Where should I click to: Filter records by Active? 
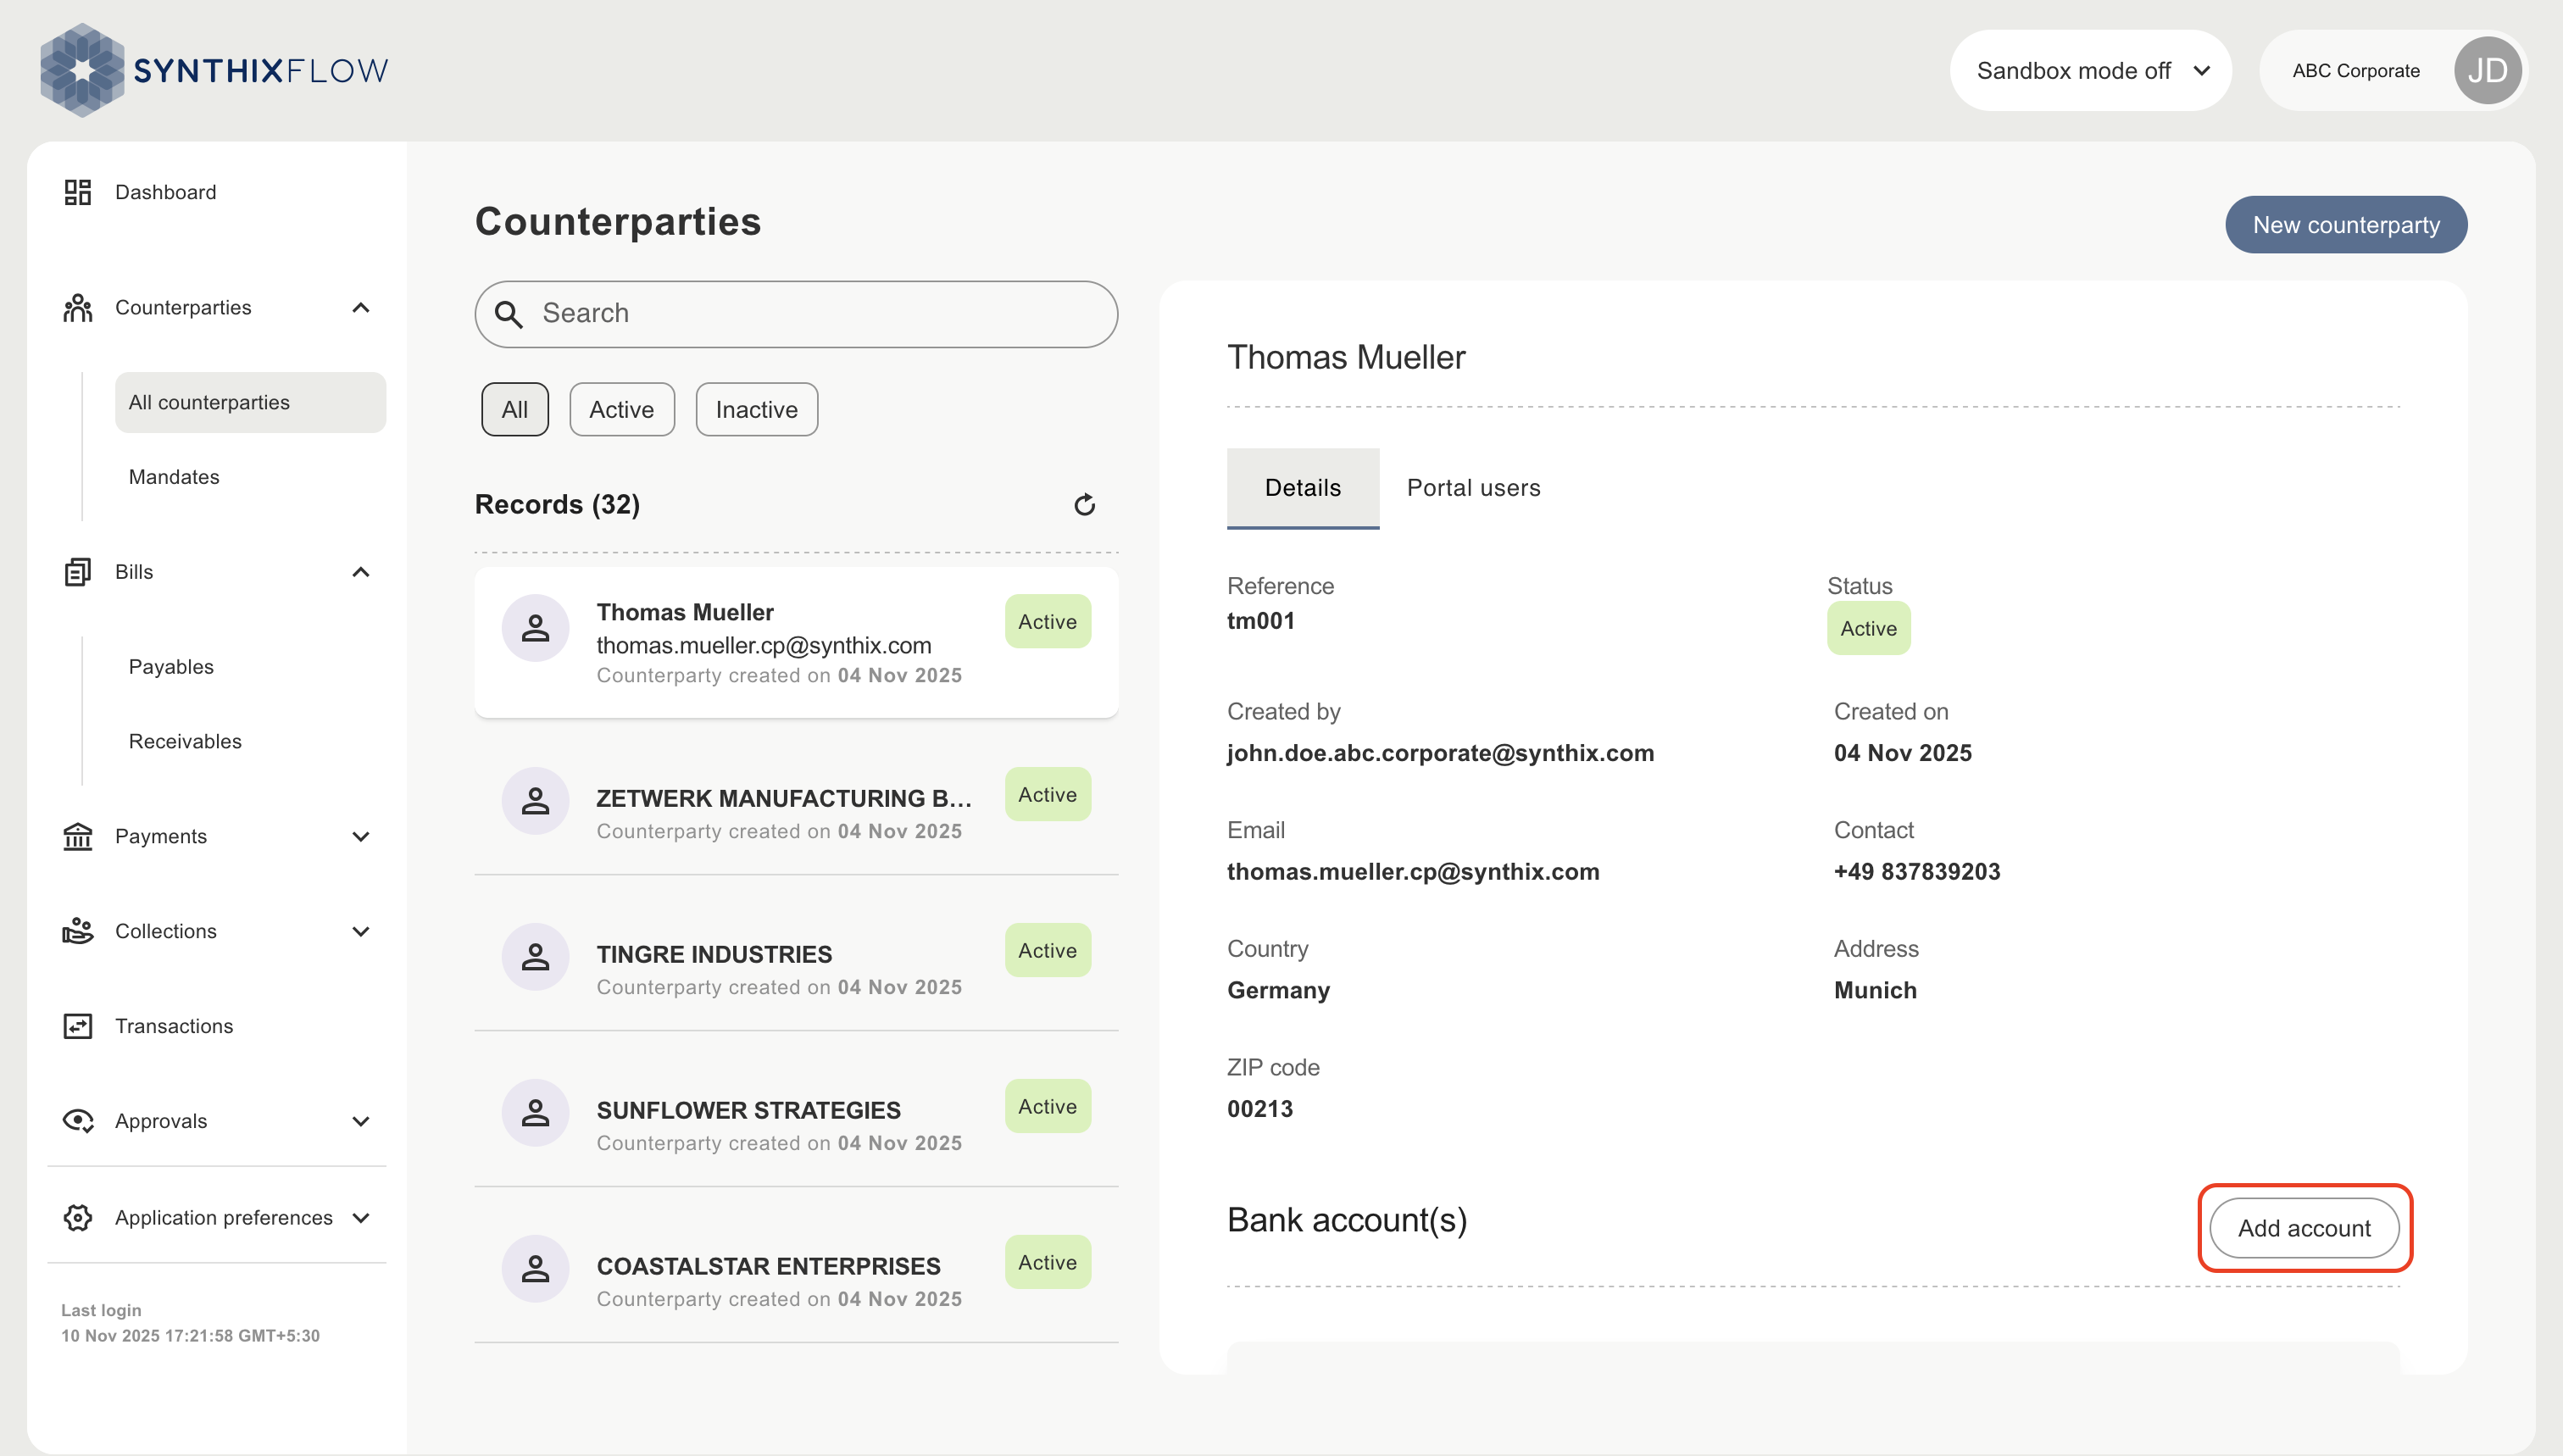(x=622, y=409)
